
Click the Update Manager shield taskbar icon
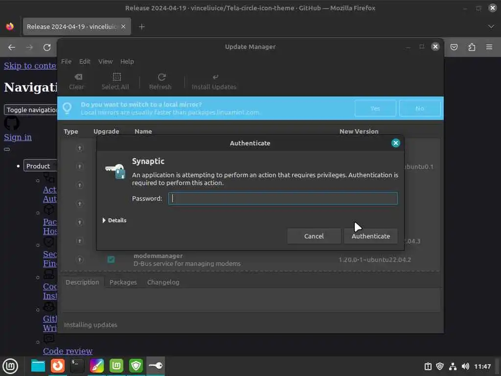pos(136,366)
